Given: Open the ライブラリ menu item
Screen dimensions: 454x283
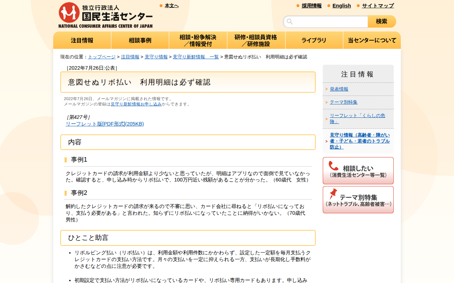Looking at the screenshot, I should click(x=314, y=40).
